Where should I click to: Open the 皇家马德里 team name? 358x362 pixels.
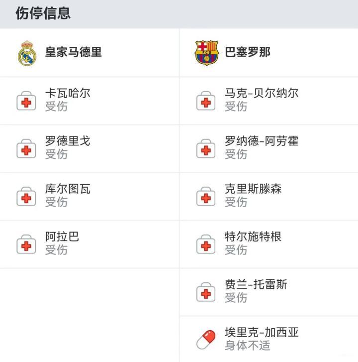[x=74, y=52]
